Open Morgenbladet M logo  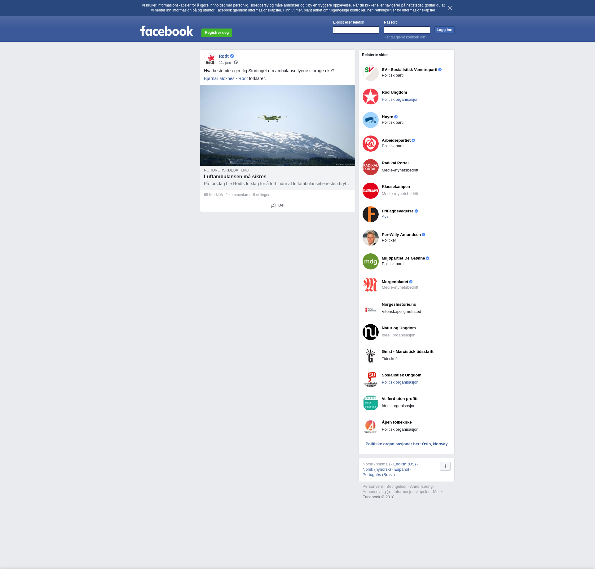[x=371, y=285]
